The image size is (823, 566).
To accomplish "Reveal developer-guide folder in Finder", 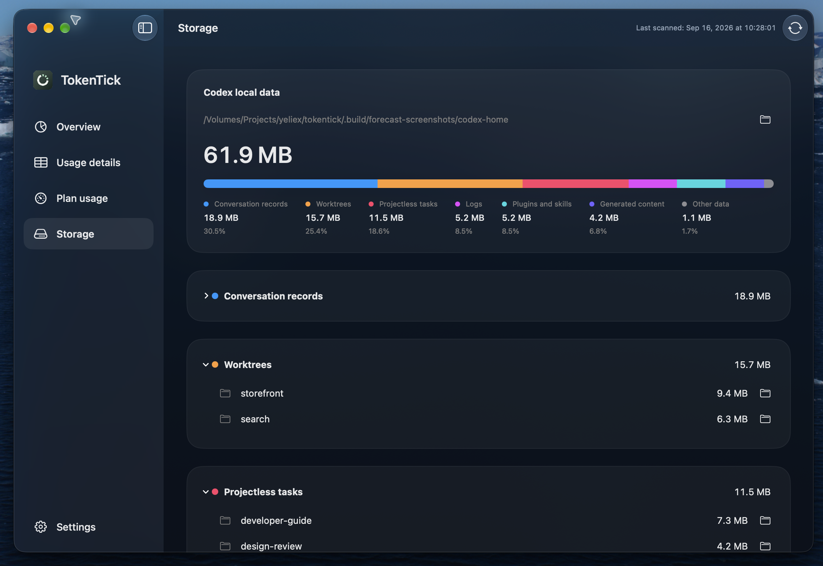I will (765, 520).
